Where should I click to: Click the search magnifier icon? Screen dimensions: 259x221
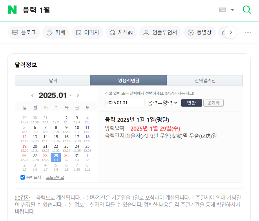coord(247,9)
